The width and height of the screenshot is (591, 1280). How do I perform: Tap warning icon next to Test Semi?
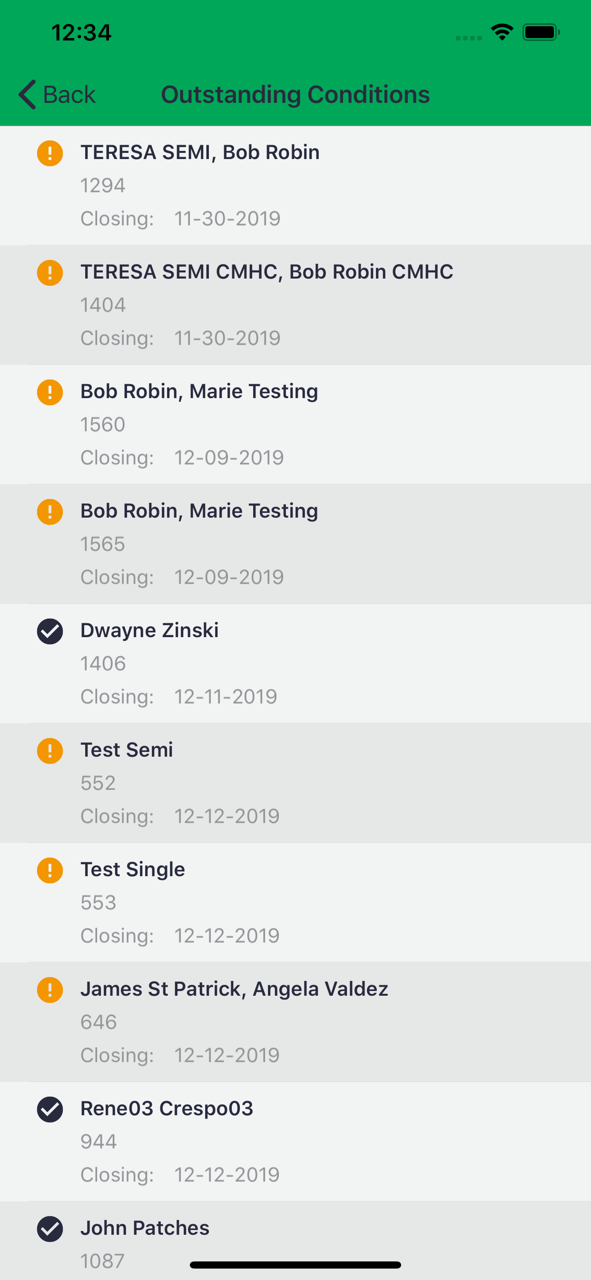(49, 751)
